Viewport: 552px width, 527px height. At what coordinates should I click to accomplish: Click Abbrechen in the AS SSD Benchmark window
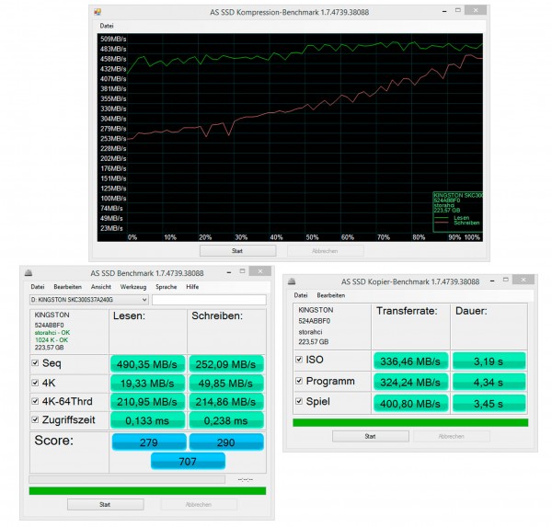[x=199, y=504]
